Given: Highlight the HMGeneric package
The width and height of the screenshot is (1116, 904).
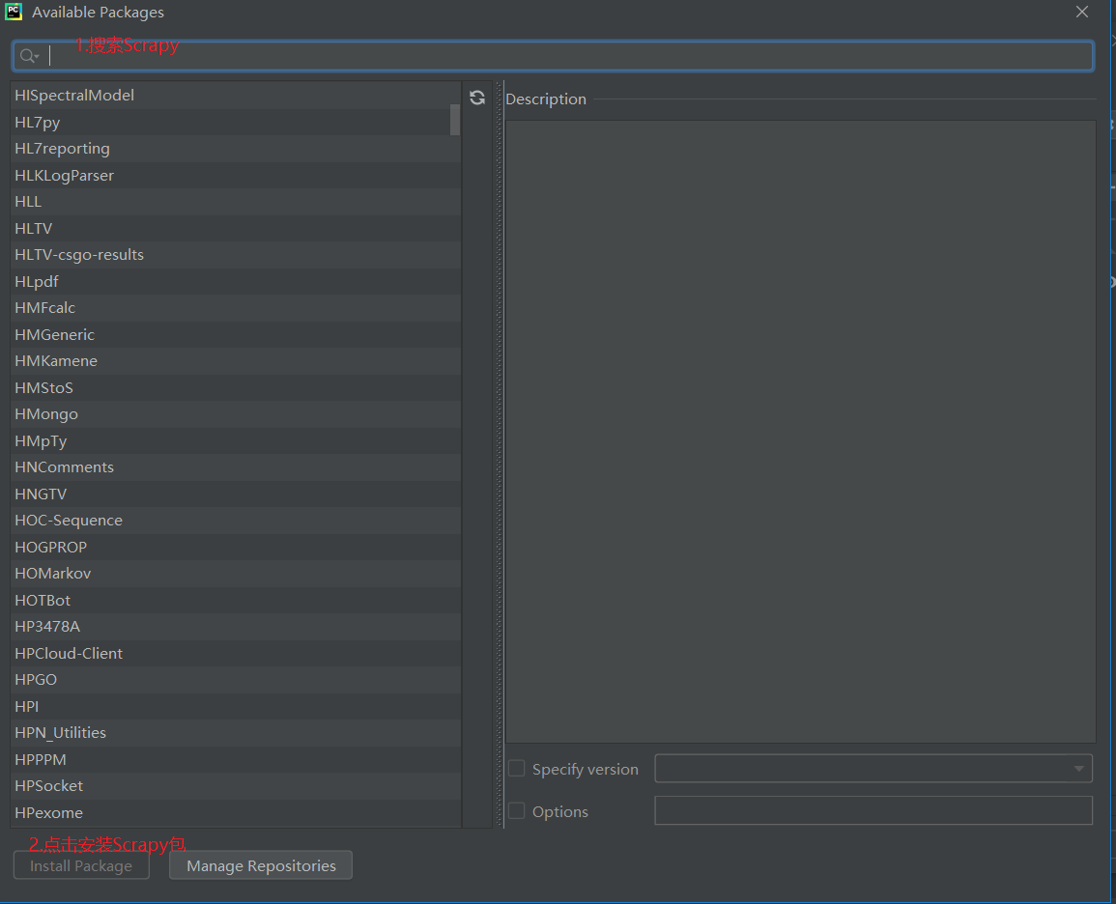Looking at the screenshot, I should pyautogui.click(x=236, y=334).
